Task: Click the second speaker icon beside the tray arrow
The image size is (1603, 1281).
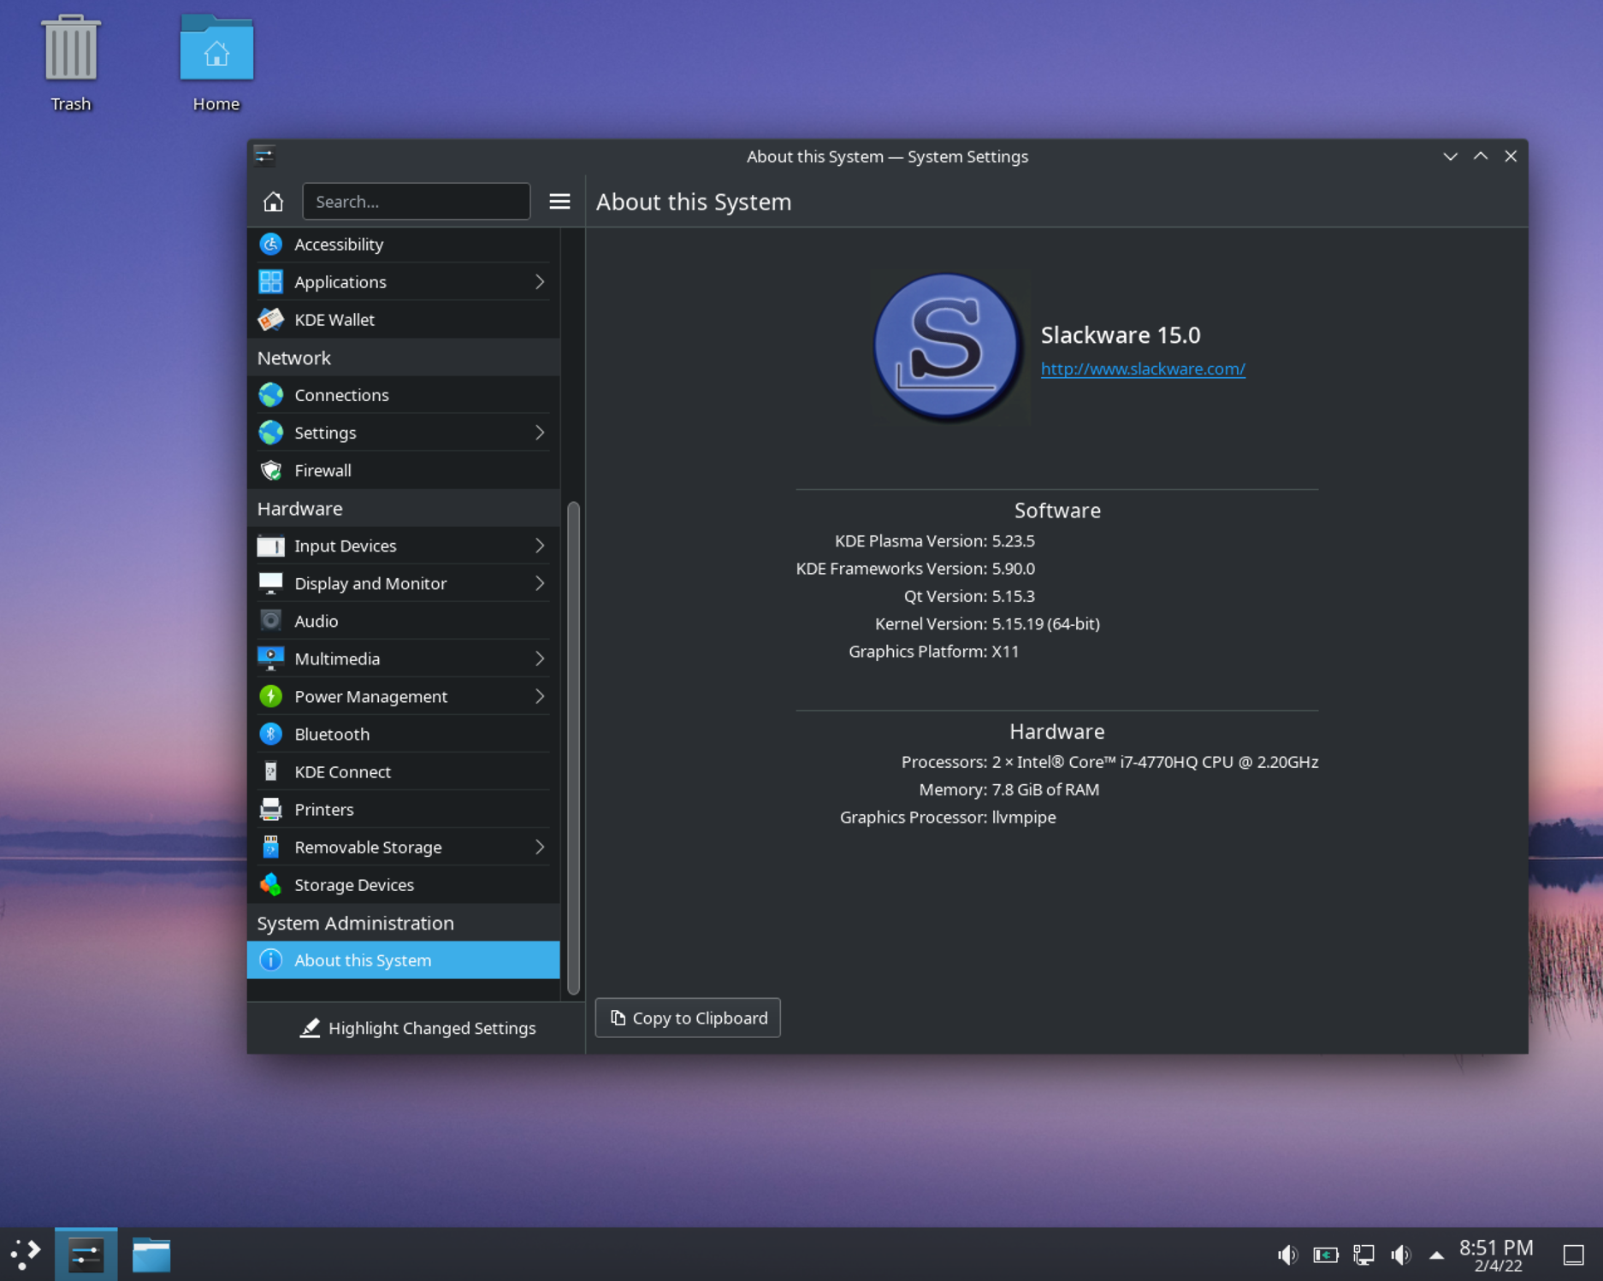Action: (x=1401, y=1254)
